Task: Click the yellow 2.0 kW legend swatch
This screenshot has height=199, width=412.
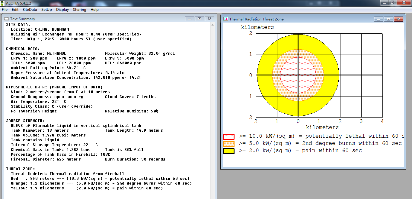Action: [x=228, y=151]
